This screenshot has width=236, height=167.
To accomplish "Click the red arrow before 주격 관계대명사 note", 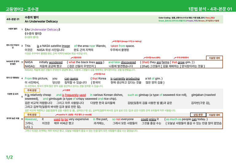I will click(175, 58).
